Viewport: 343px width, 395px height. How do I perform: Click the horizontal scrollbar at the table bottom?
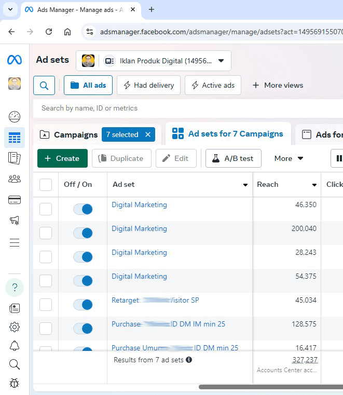[x=270, y=387]
